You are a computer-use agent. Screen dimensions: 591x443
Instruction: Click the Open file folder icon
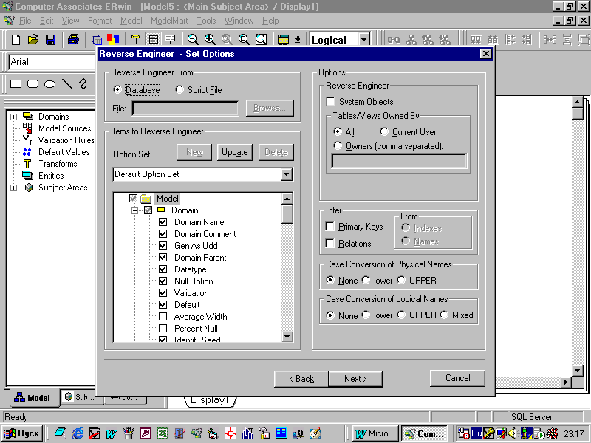tap(33, 40)
